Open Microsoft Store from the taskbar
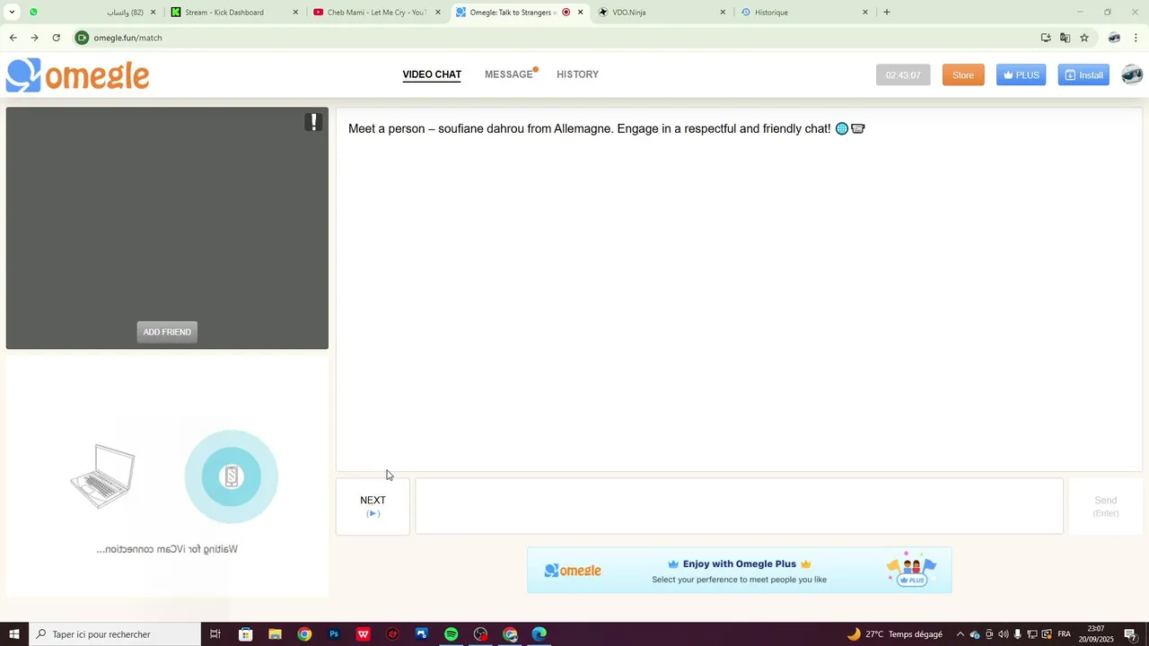The image size is (1149, 646). [x=245, y=634]
